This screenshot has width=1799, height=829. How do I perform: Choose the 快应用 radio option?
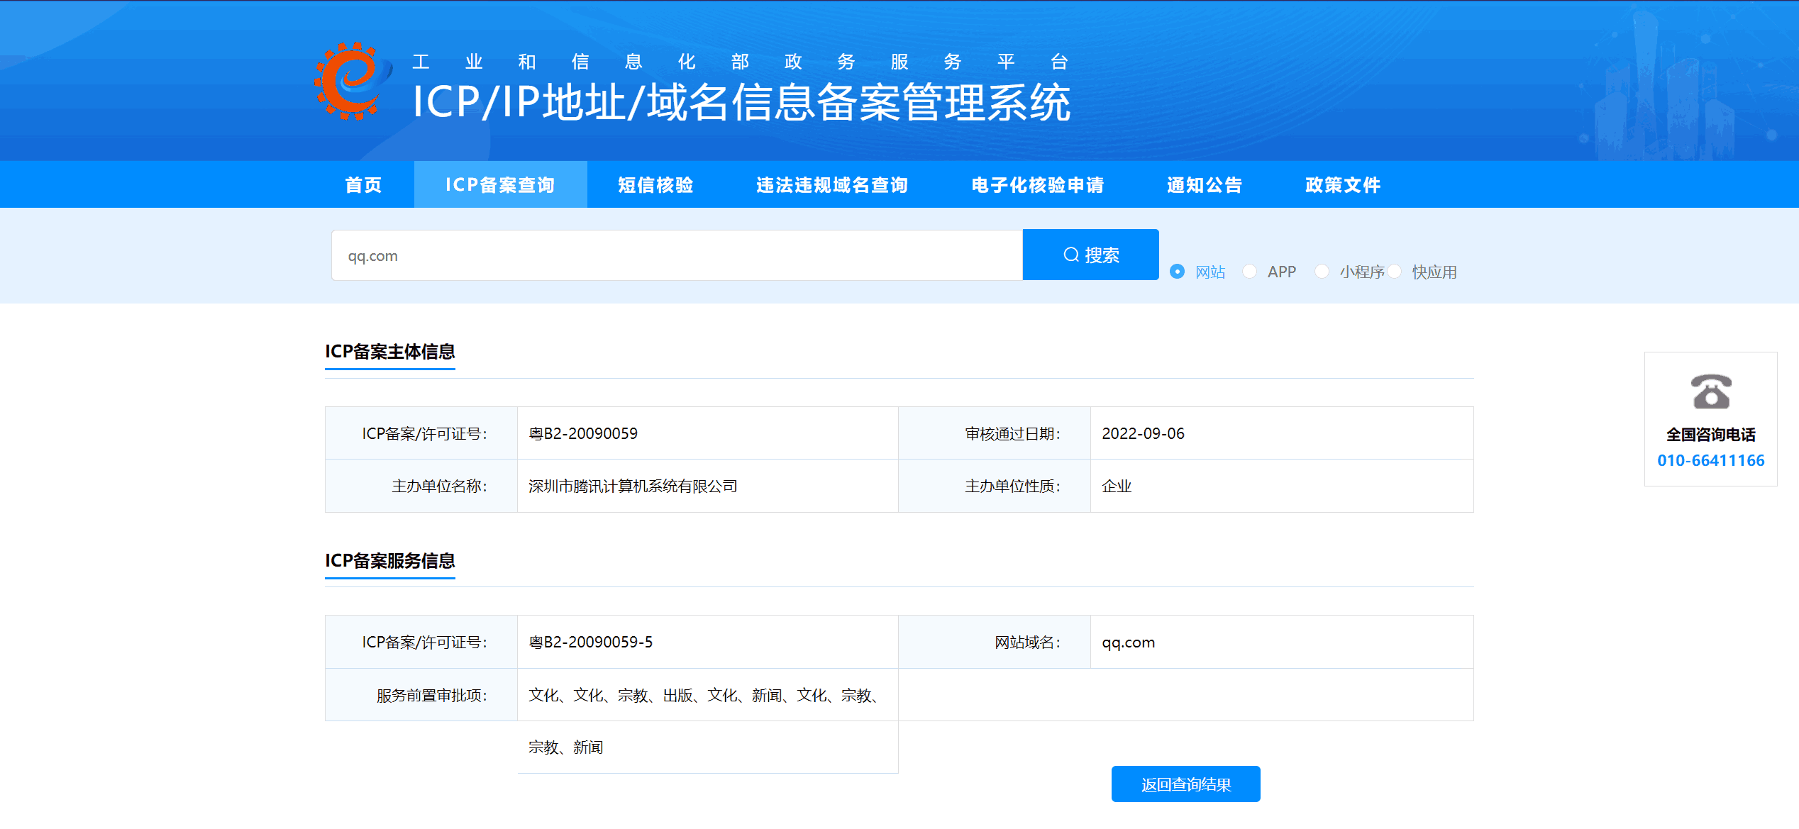pyautogui.click(x=1395, y=272)
